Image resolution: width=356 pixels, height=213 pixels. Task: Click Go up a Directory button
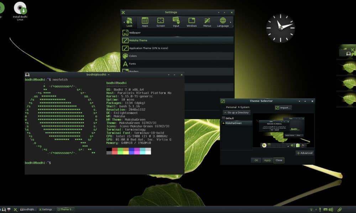pyautogui.click(x=236, y=113)
